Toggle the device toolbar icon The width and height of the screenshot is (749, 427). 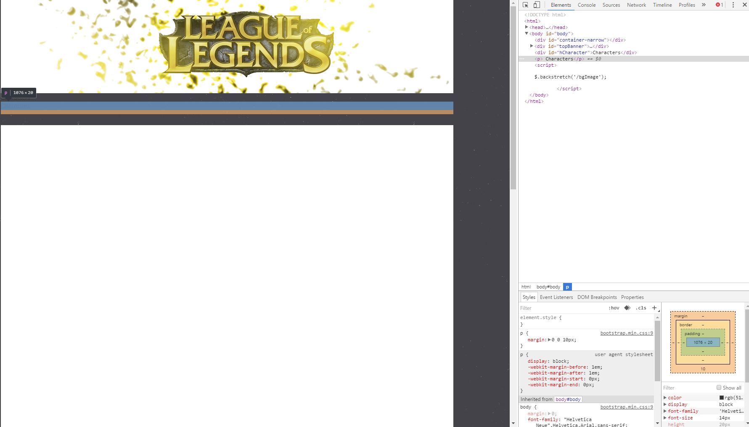pyautogui.click(x=537, y=5)
